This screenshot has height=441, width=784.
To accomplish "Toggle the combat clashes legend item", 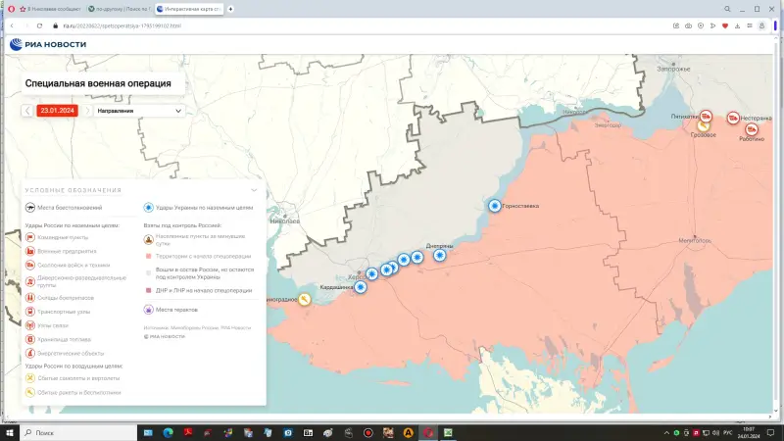I will point(64,208).
